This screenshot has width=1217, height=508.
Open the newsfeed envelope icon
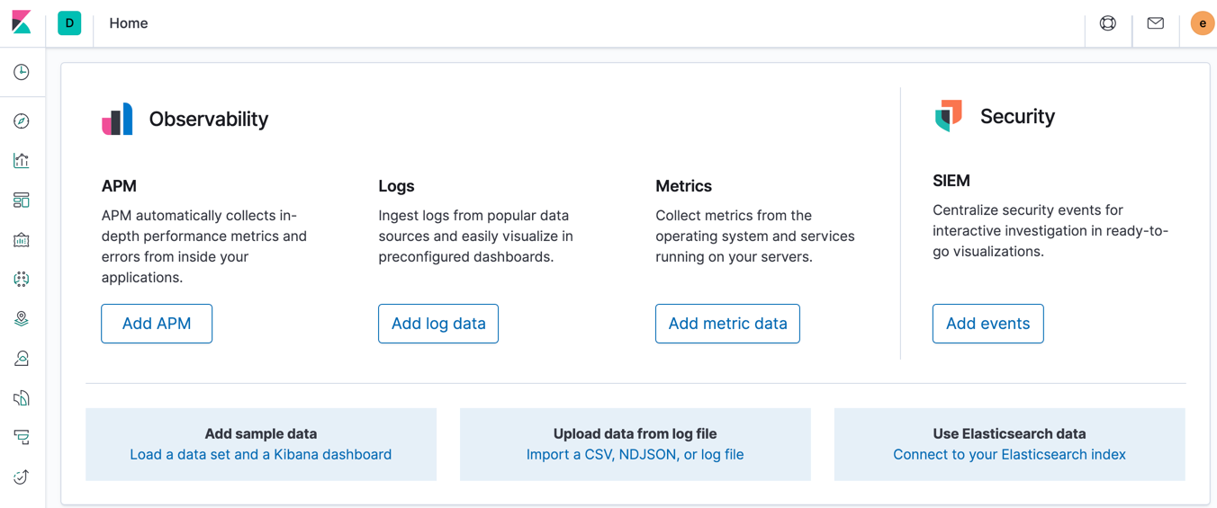[x=1155, y=23]
